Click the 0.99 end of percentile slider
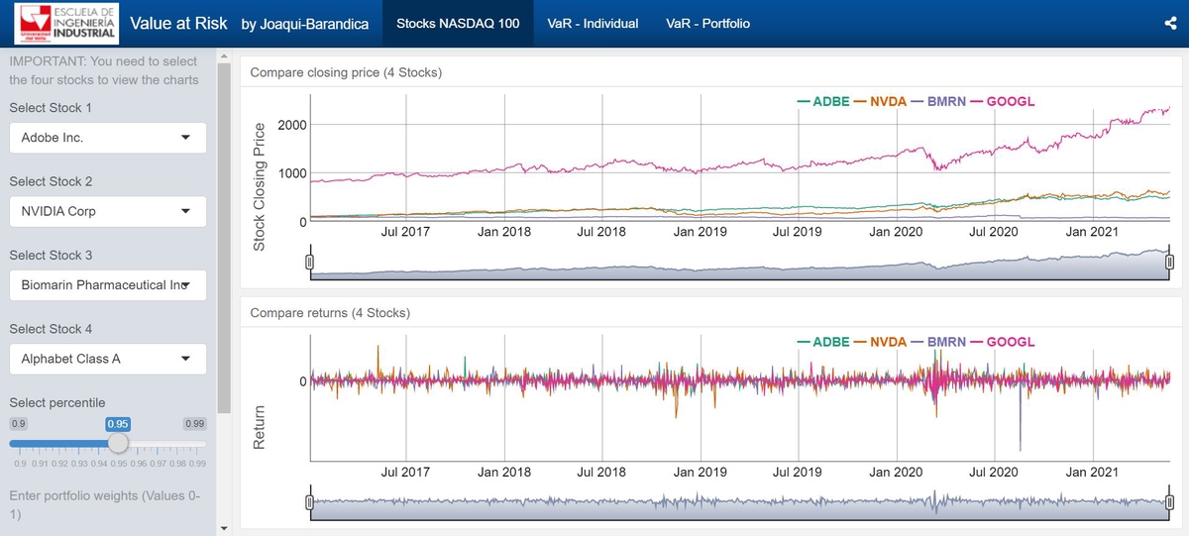The image size is (1189, 536). [195, 424]
